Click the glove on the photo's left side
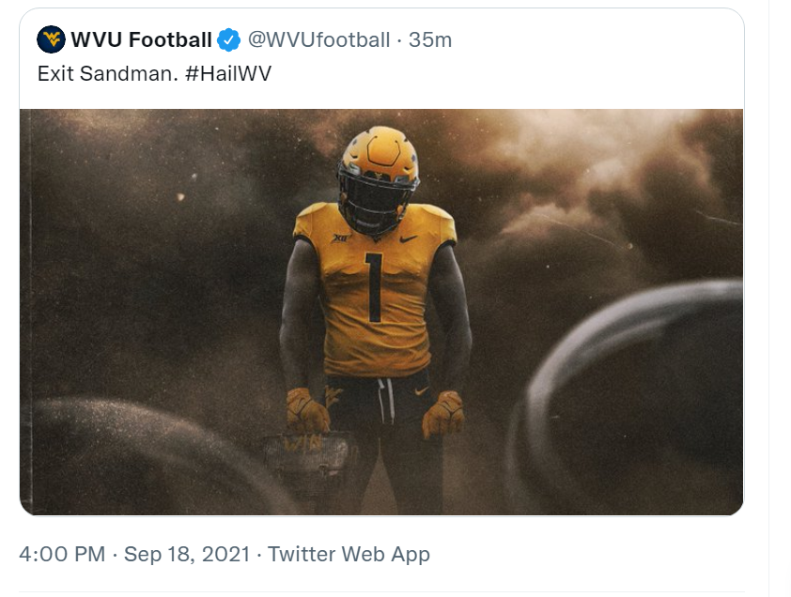 tap(306, 410)
